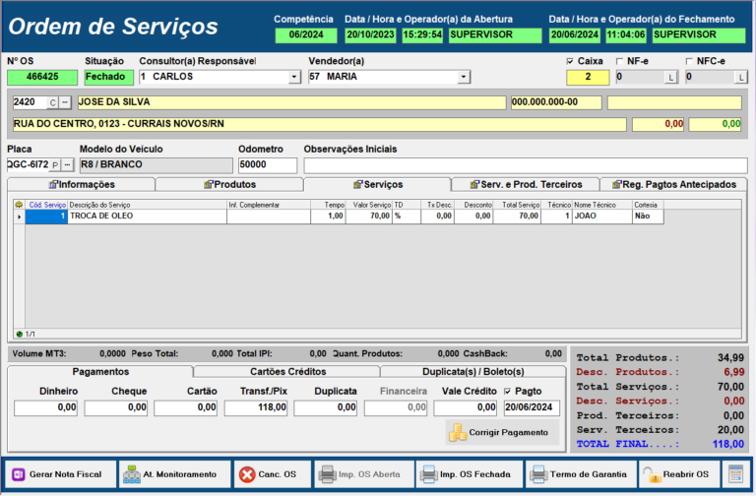
Task: Open the Vendedor(a) dropdown
Action: coord(464,77)
